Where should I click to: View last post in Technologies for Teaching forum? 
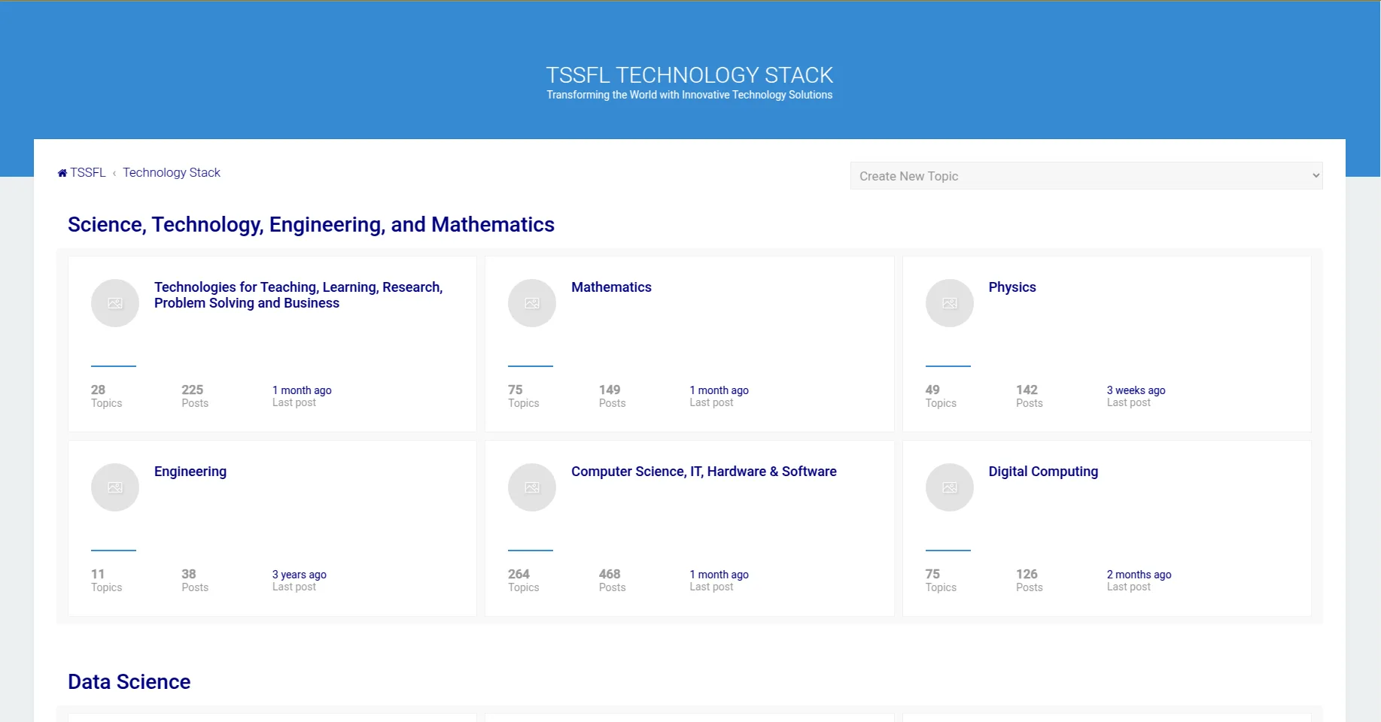pos(302,390)
